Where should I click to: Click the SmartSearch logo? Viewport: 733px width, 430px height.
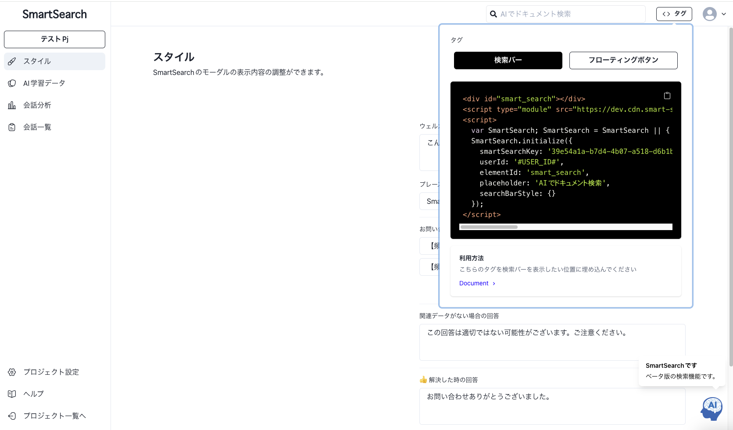[54, 14]
